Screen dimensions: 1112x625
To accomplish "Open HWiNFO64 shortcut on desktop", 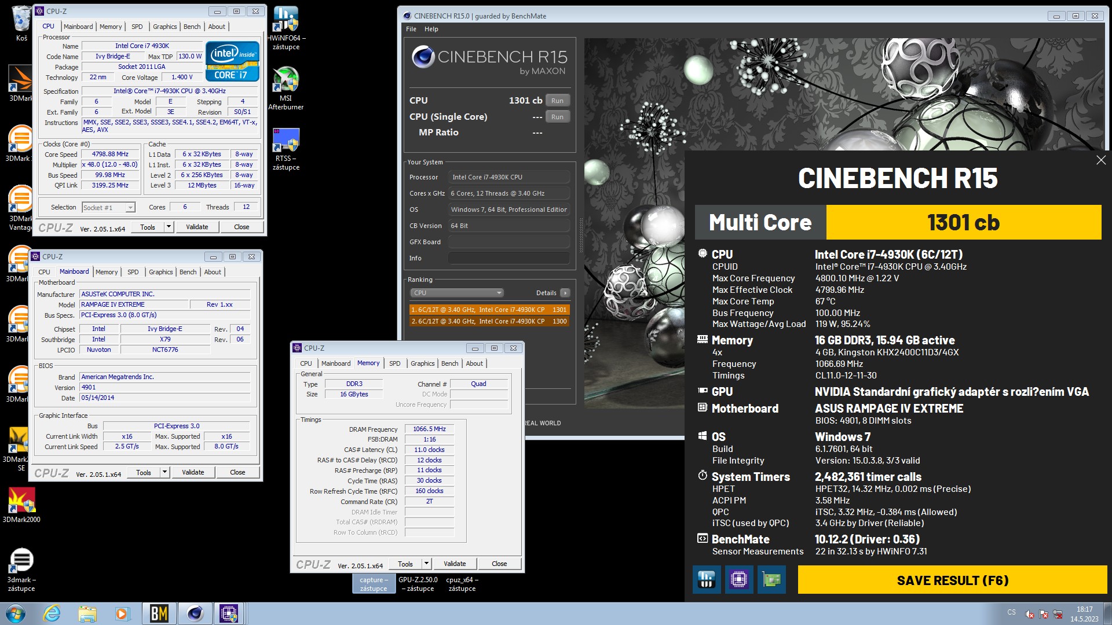I will [286, 28].
